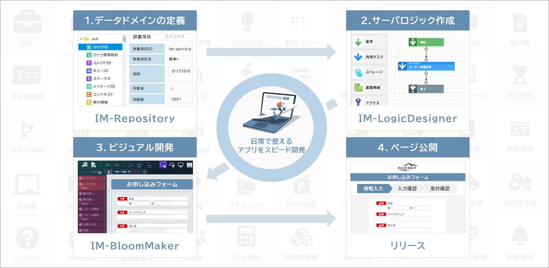Open the New Page #1[main] tab
The height and width of the screenshot is (268, 549).
point(127,172)
